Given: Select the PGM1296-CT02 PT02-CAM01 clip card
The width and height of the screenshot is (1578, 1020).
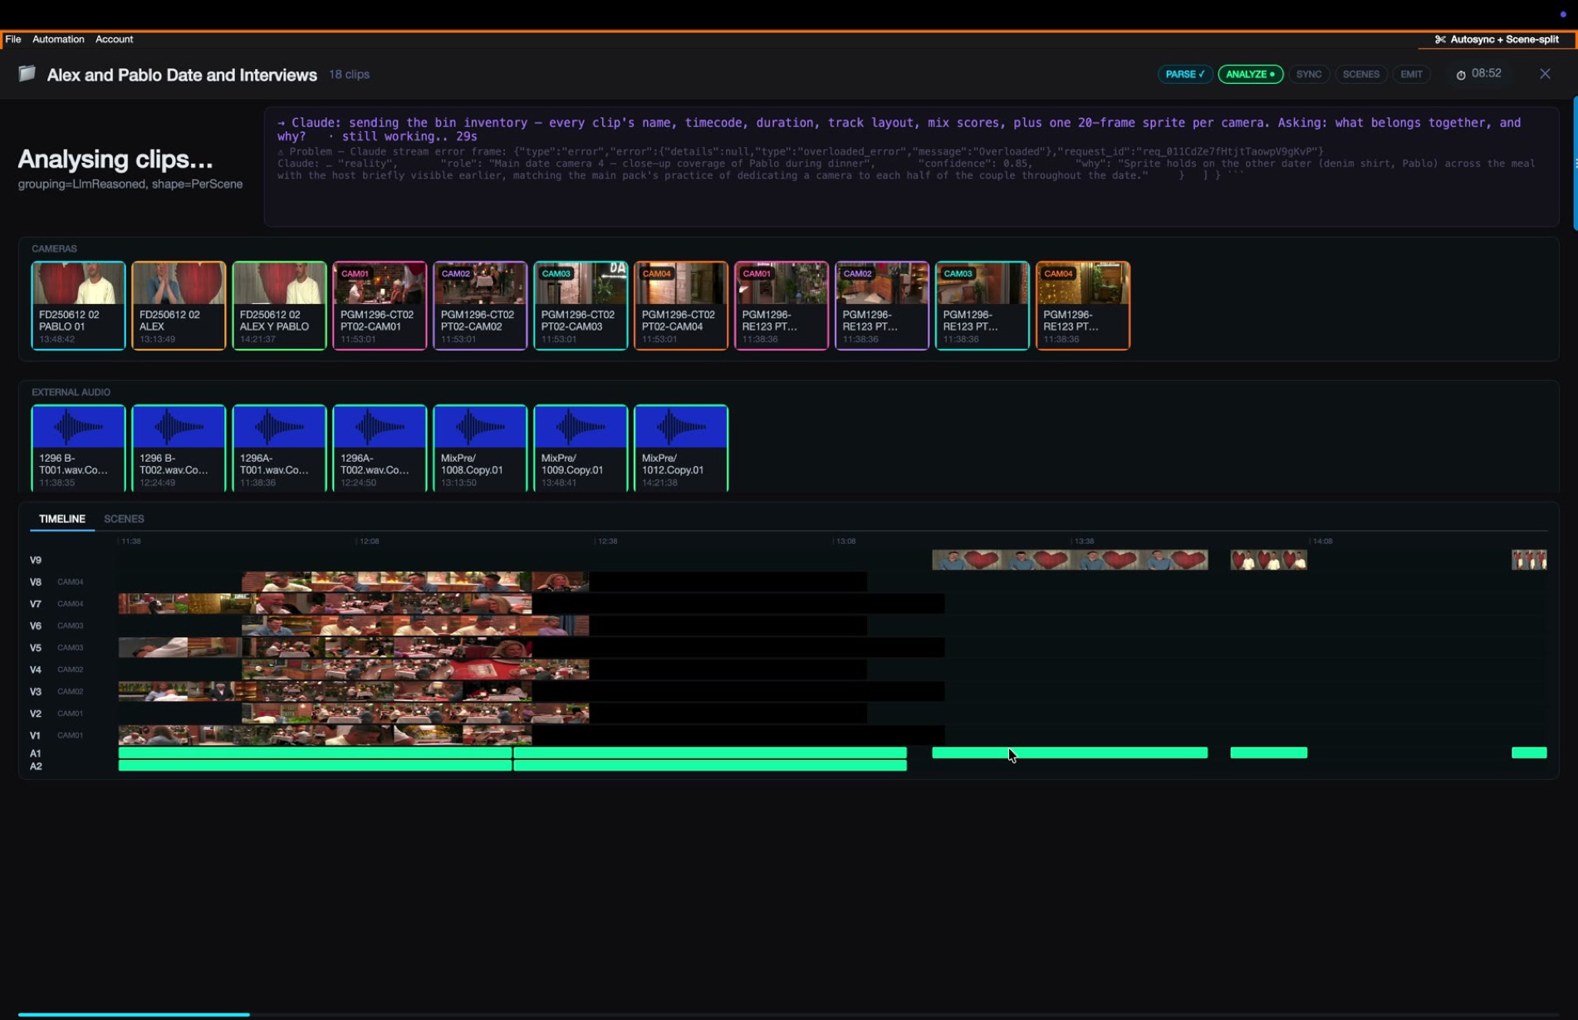Looking at the screenshot, I should tap(380, 306).
